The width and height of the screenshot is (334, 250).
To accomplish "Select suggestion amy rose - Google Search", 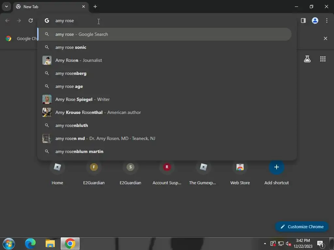I will (x=164, y=34).
